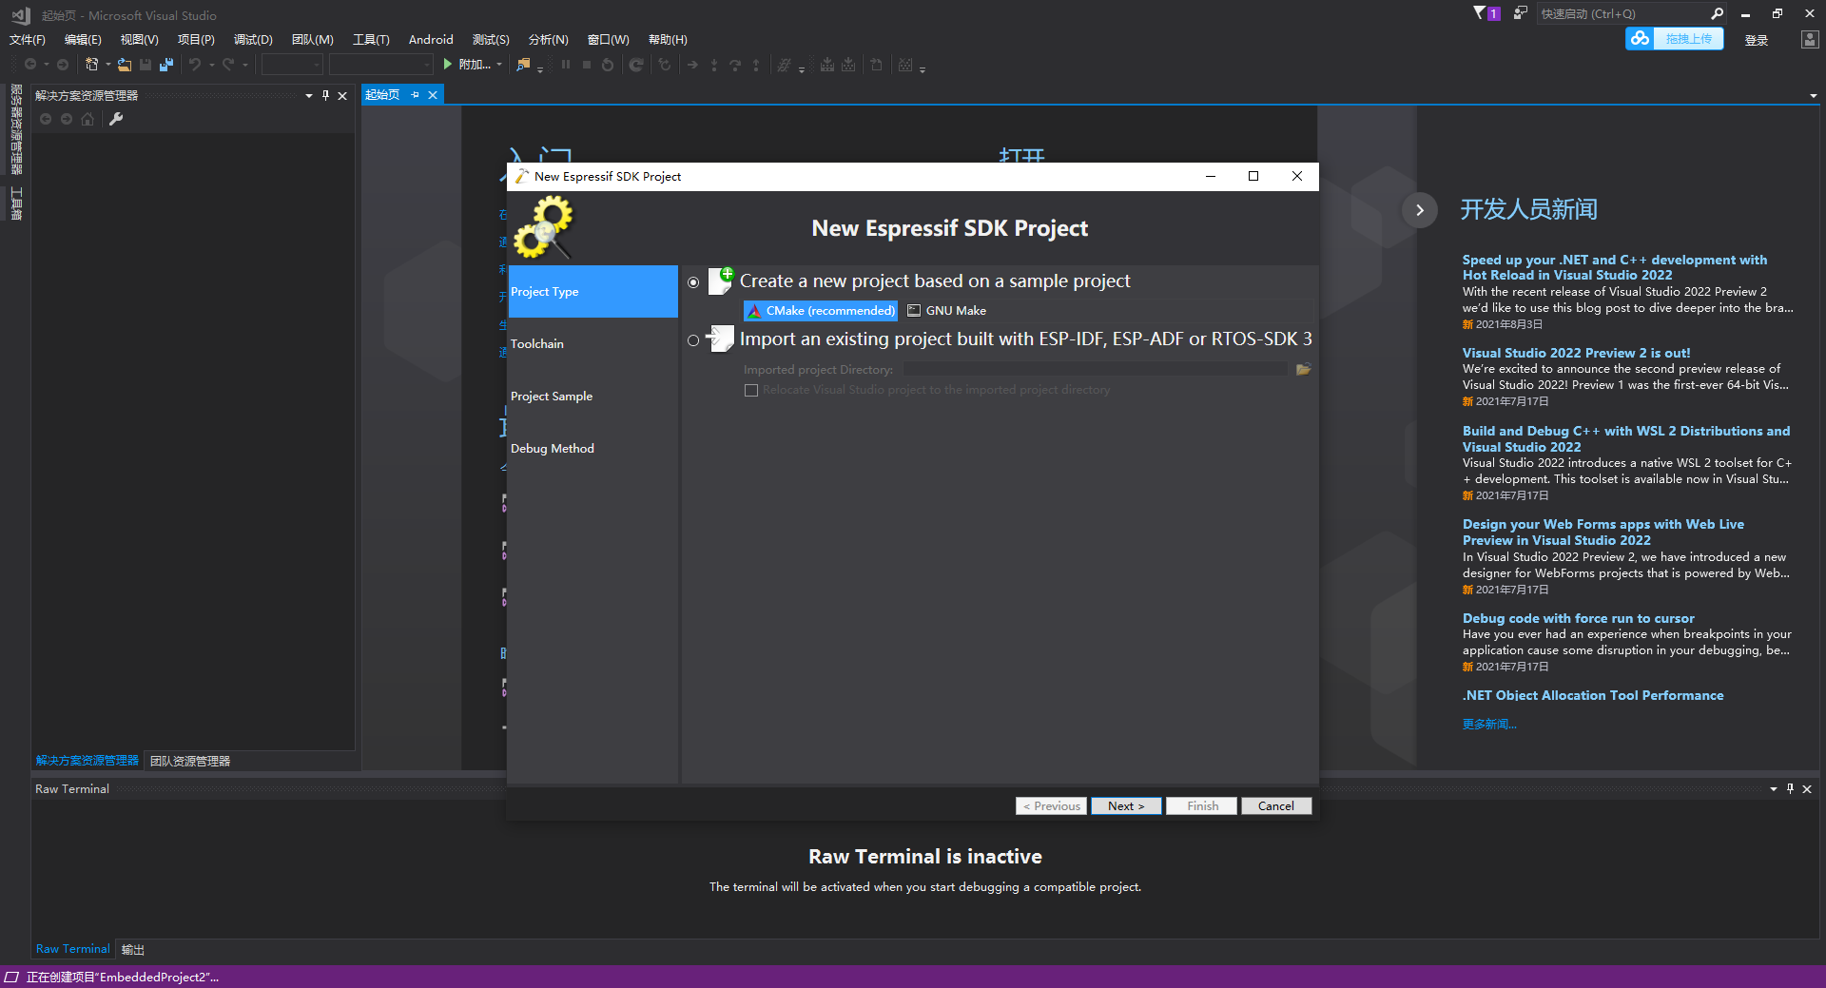Click the notifications flag icon
This screenshot has height=988, width=1826.
[x=1486, y=13]
